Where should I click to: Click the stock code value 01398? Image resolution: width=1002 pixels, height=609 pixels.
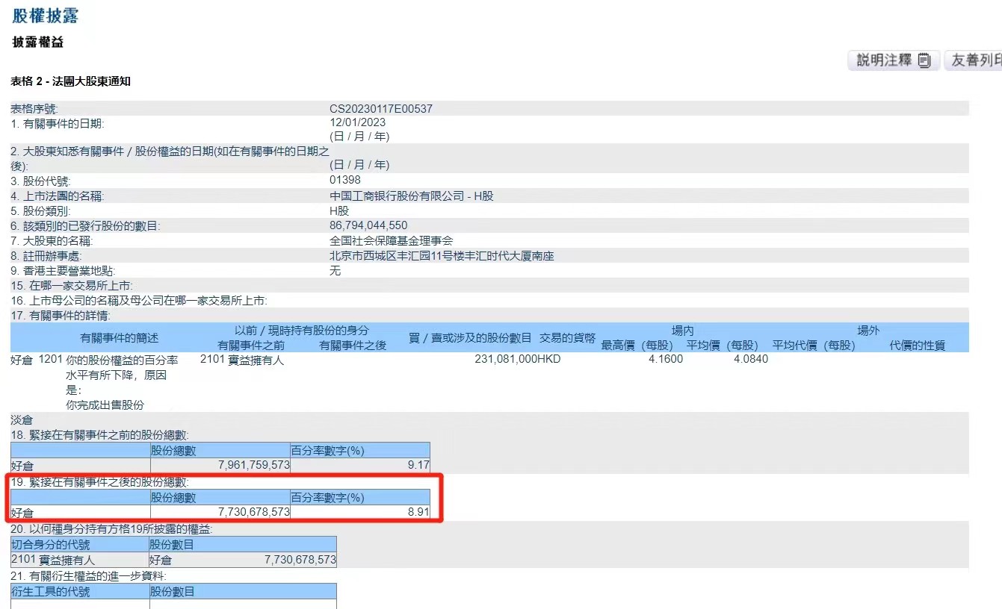point(344,180)
